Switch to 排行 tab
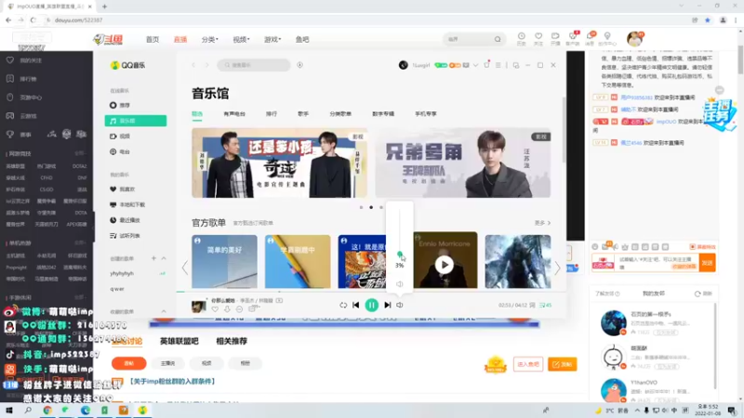The image size is (744, 418). (x=272, y=113)
